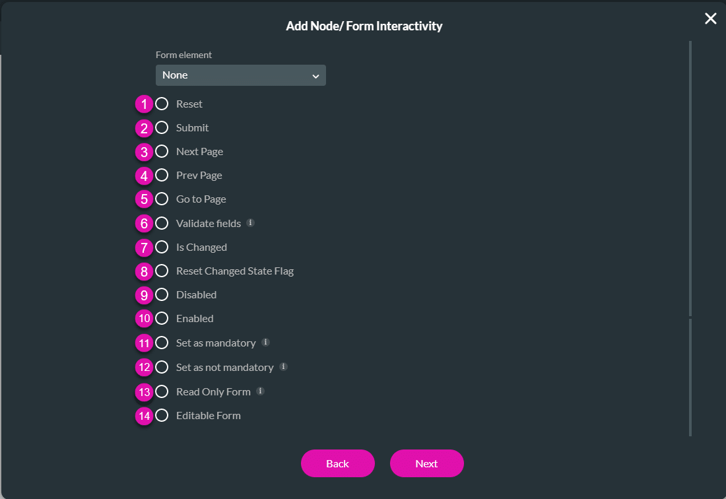Viewport: 726px width, 499px height.
Task: Click the info icon beside Read Only Form
Action: point(259,391)
